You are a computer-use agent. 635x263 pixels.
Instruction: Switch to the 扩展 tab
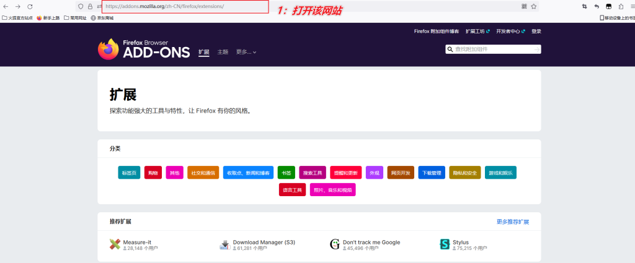203,52
